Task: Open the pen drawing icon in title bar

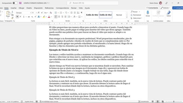Action: (166, 3)
